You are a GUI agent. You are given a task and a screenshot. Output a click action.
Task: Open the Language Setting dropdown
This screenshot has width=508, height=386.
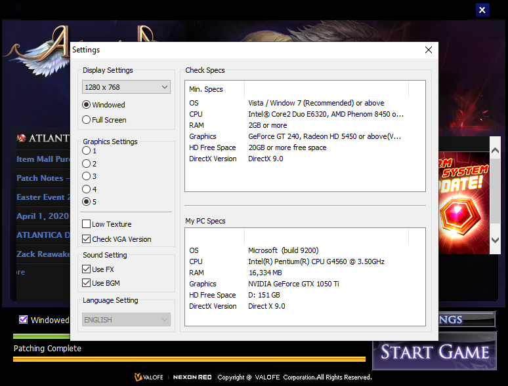point(127,320)
